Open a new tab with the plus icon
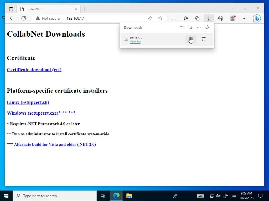Screen dimensions: 269x201 85,9
